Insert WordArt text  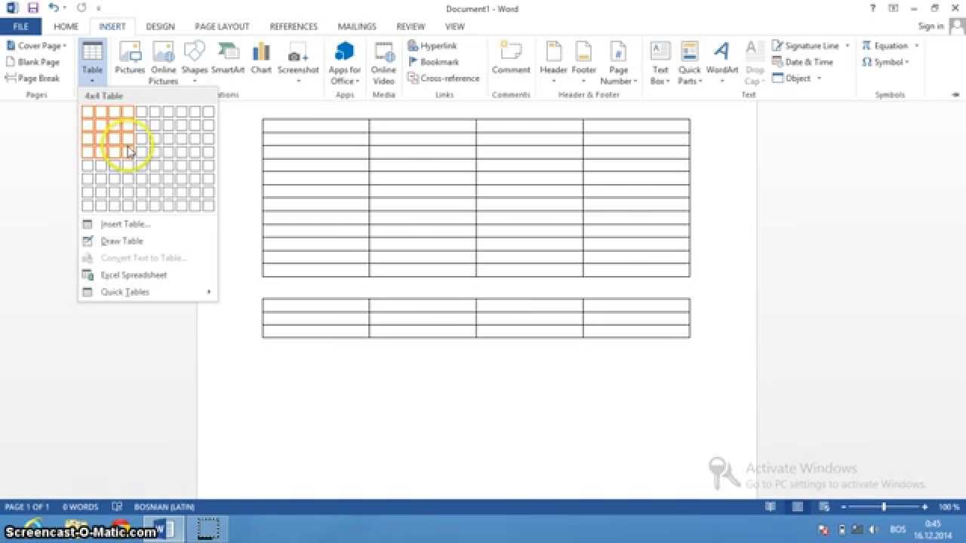point(722,63)
